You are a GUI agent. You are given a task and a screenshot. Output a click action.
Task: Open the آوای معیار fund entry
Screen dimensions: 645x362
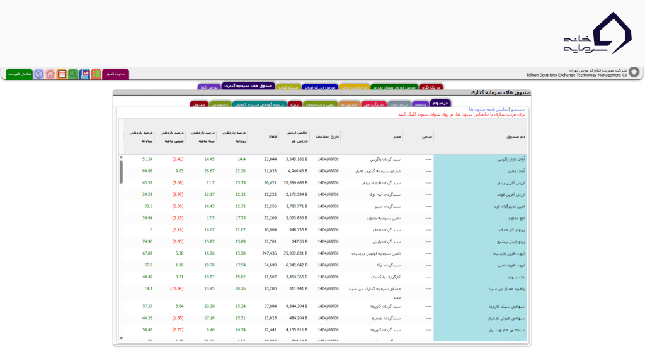tap(517, 170)
